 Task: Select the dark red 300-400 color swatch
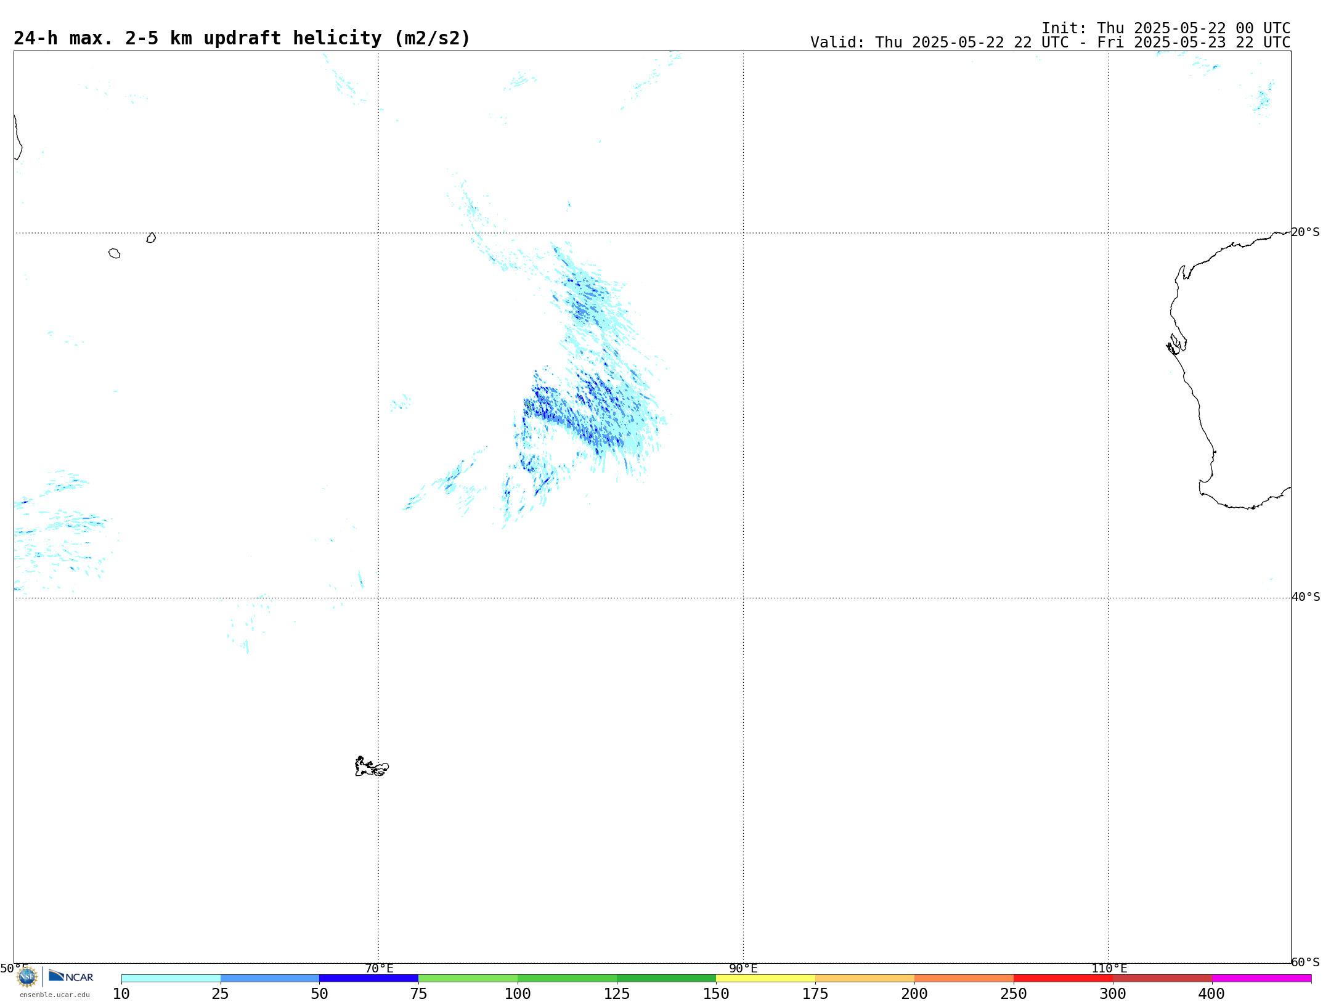[1163, 979]
